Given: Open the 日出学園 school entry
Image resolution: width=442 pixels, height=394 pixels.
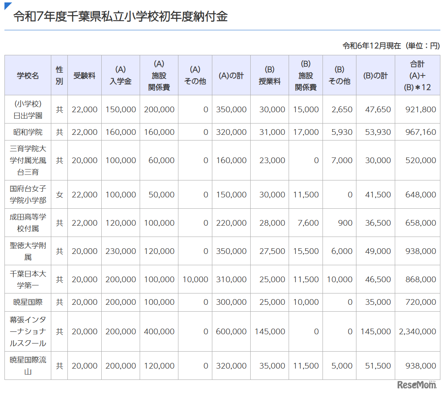Looking at the screenshot, I should pos(27,109).
